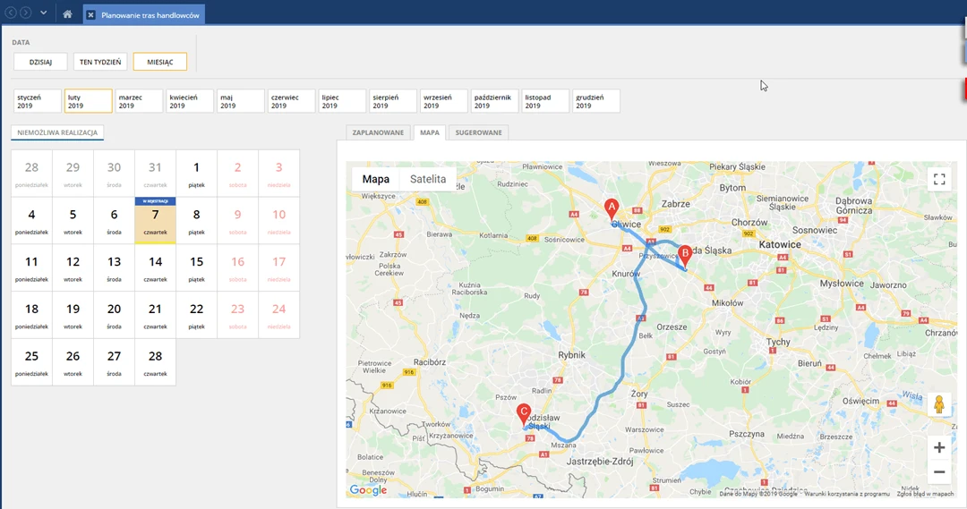Select the Planowanie tras handlowców tab

coord(144,15)
